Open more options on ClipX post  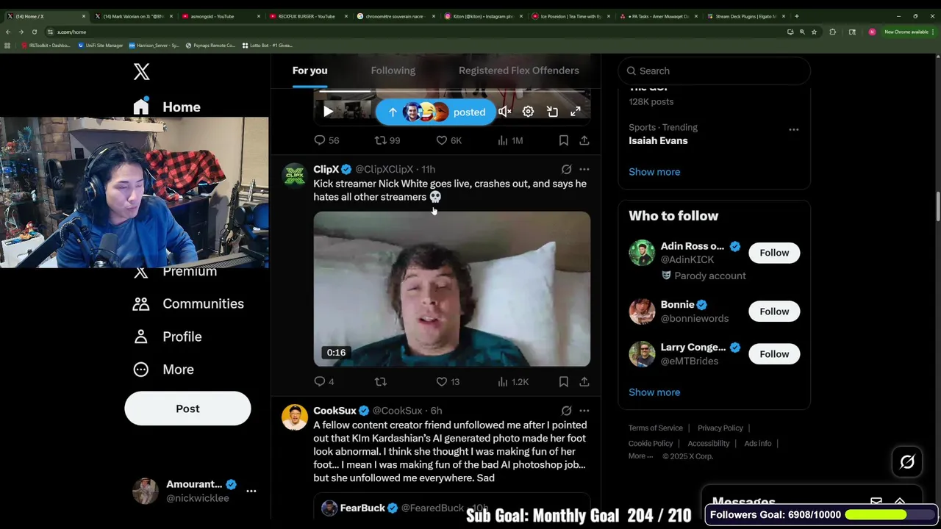pos(584,169)
